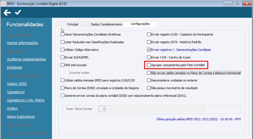Maximize the SPED window
The image size is (253, 139).
coord(238,3)
